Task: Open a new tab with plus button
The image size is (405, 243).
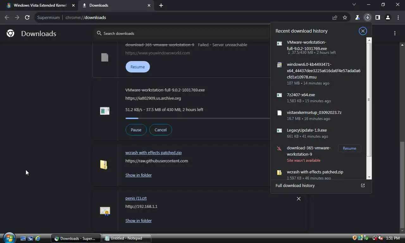Action: (x=161, y=5)
